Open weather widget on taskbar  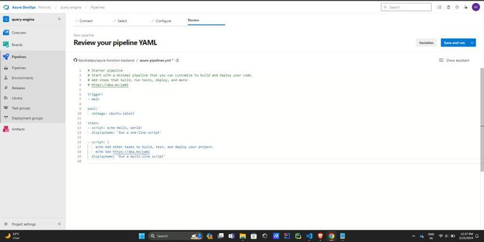tap(13, 236)
